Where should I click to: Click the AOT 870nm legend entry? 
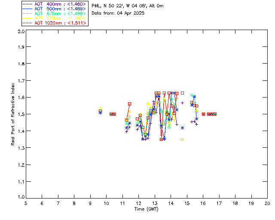click(54, 18)
